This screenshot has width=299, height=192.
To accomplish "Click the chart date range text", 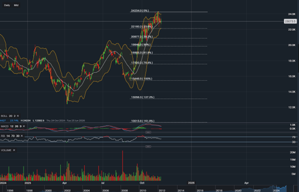I will coord(66,121).
